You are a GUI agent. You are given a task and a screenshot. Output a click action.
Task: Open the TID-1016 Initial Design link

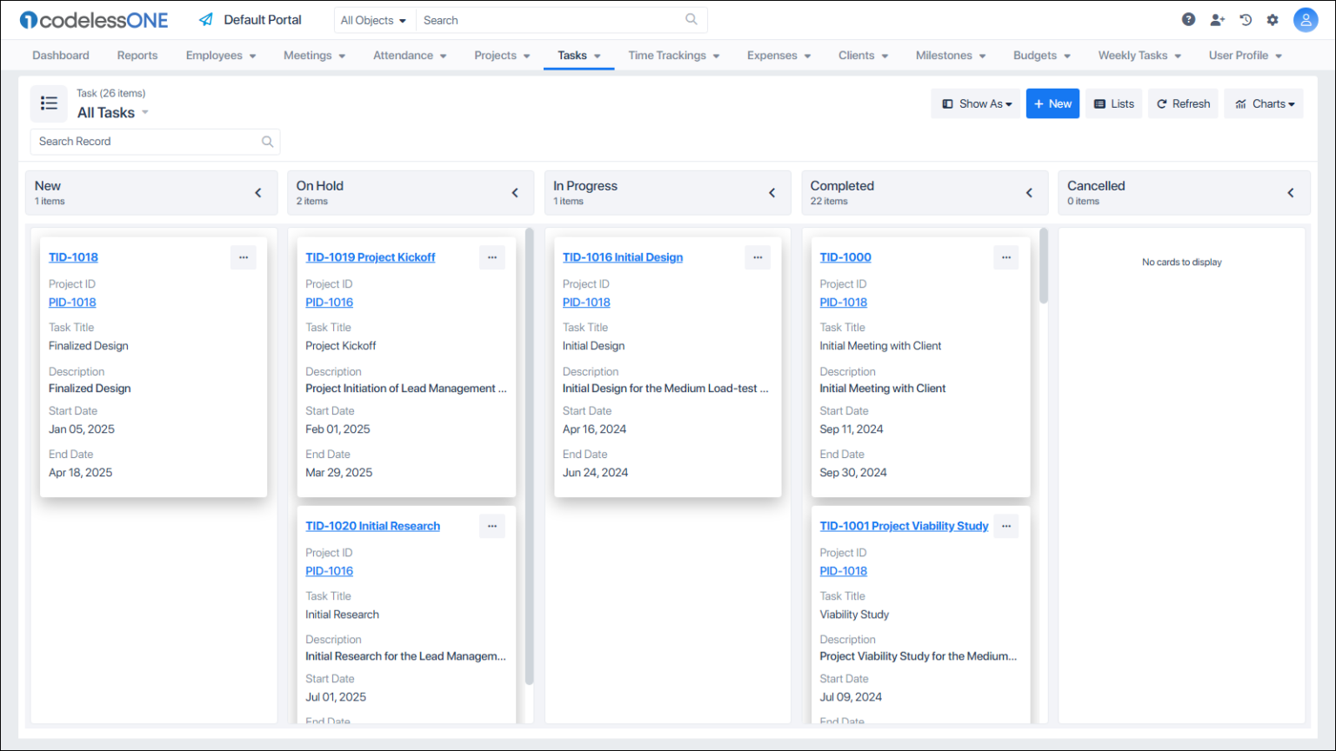pyautogui.click(x=623, y=257)
